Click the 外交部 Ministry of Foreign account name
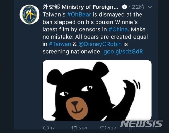Image resolution: width=169 pixels, height=133 pixels. click(80, 7)
